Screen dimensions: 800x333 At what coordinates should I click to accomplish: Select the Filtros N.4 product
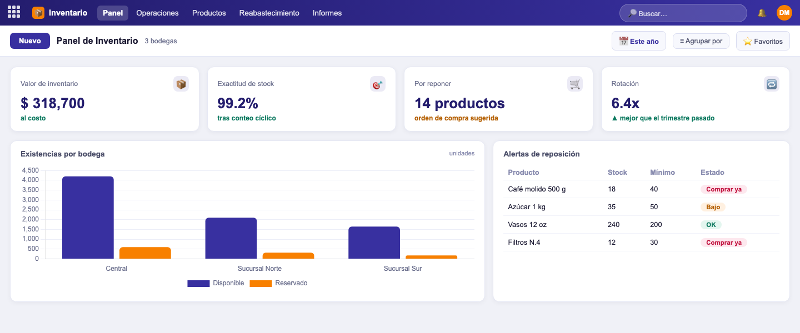(x=524, y=243)
